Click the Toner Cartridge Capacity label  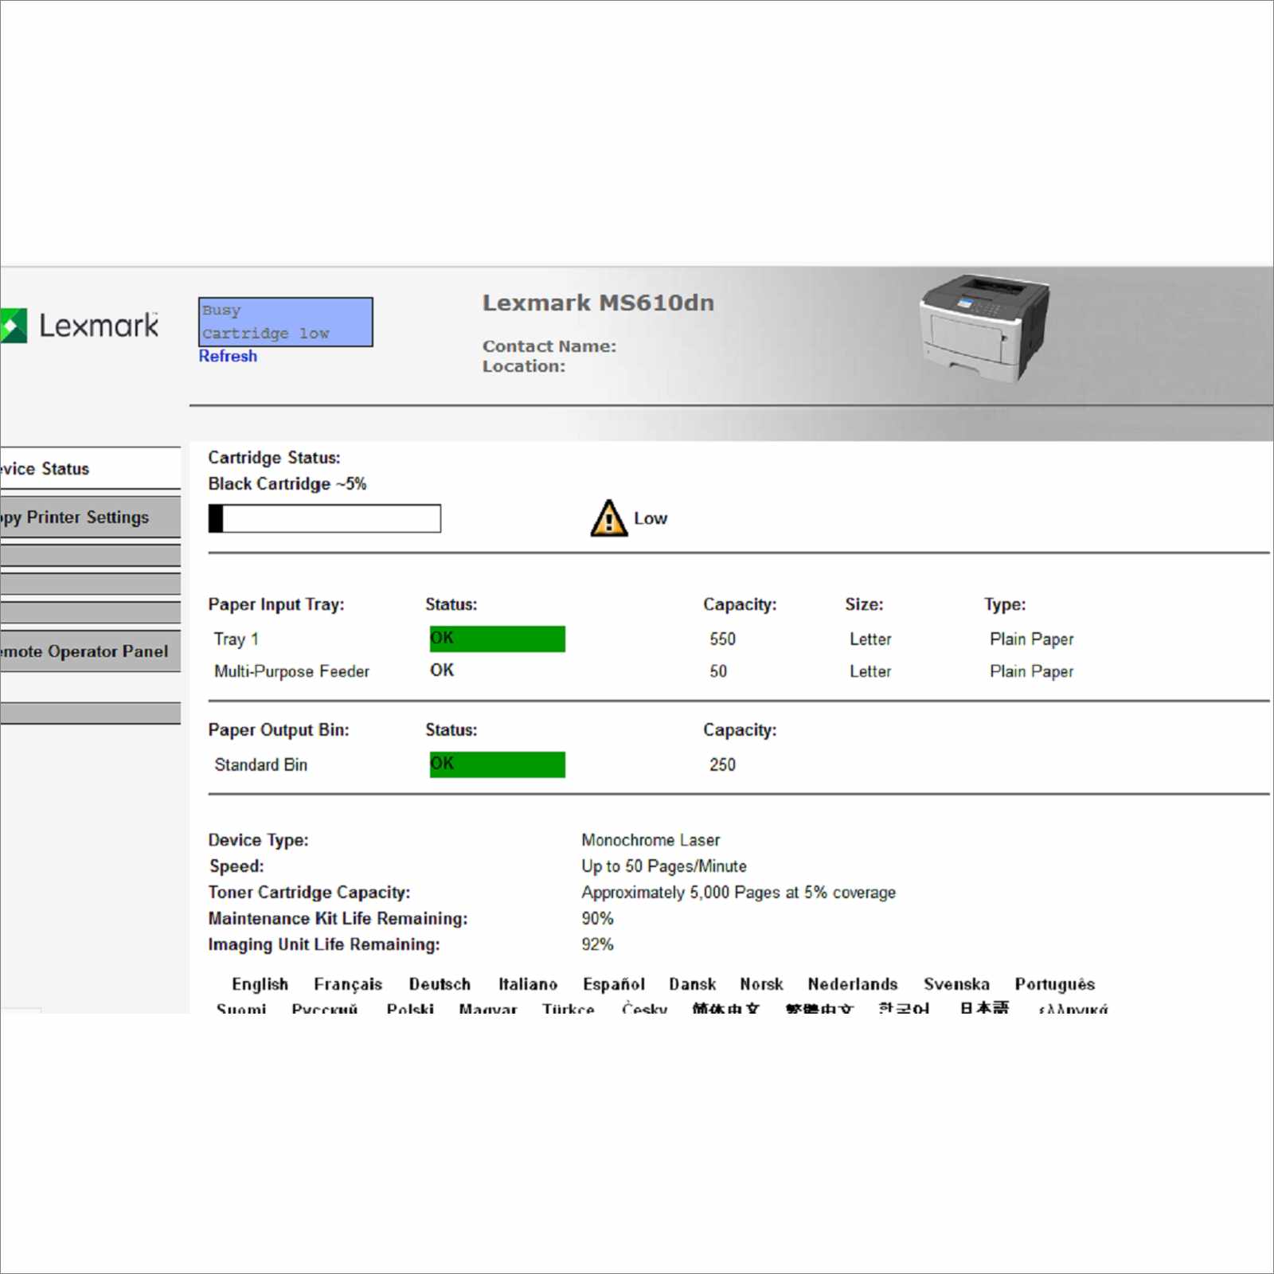pyautogui.click(x=310, y=893)
